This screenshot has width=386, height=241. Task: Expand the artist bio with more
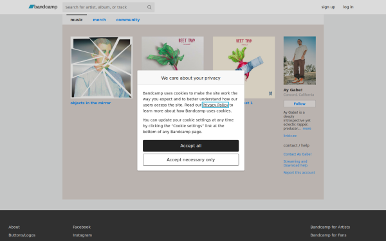coord(307,129)
